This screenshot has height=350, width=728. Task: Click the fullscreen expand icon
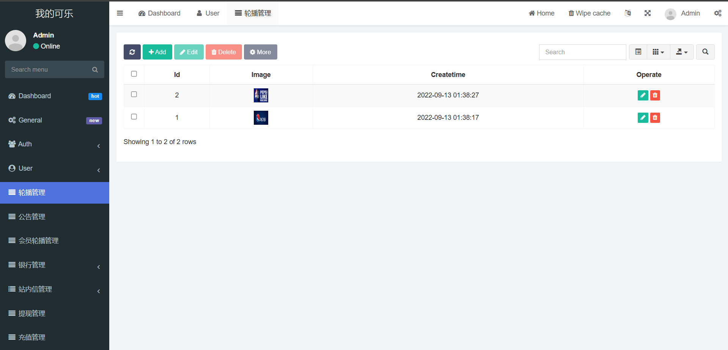pyautogui.click(x=648, y=13)
